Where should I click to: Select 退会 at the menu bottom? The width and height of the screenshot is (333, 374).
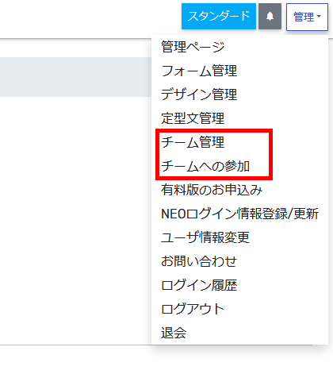pyautogui.click(x=174, y=333)
